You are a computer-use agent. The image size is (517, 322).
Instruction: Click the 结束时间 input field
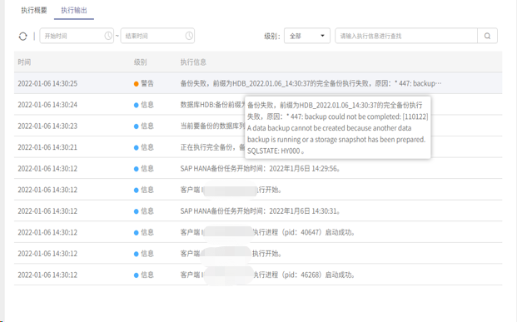pos(157,36)
